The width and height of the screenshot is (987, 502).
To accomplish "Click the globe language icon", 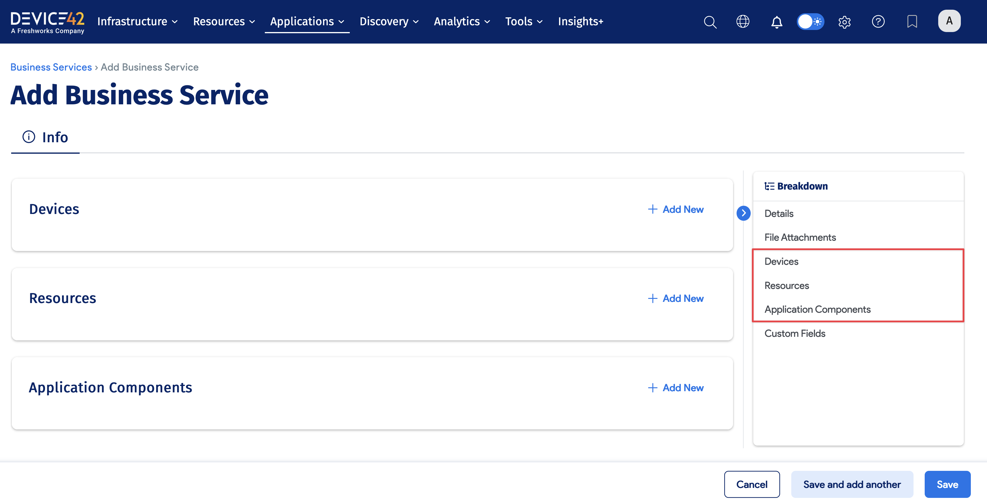I will pos(743,22).
